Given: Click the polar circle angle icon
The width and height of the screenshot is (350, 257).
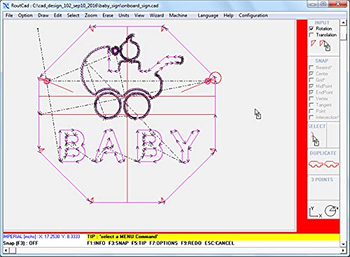Looking at the screenshot, I should coord(331,211).
